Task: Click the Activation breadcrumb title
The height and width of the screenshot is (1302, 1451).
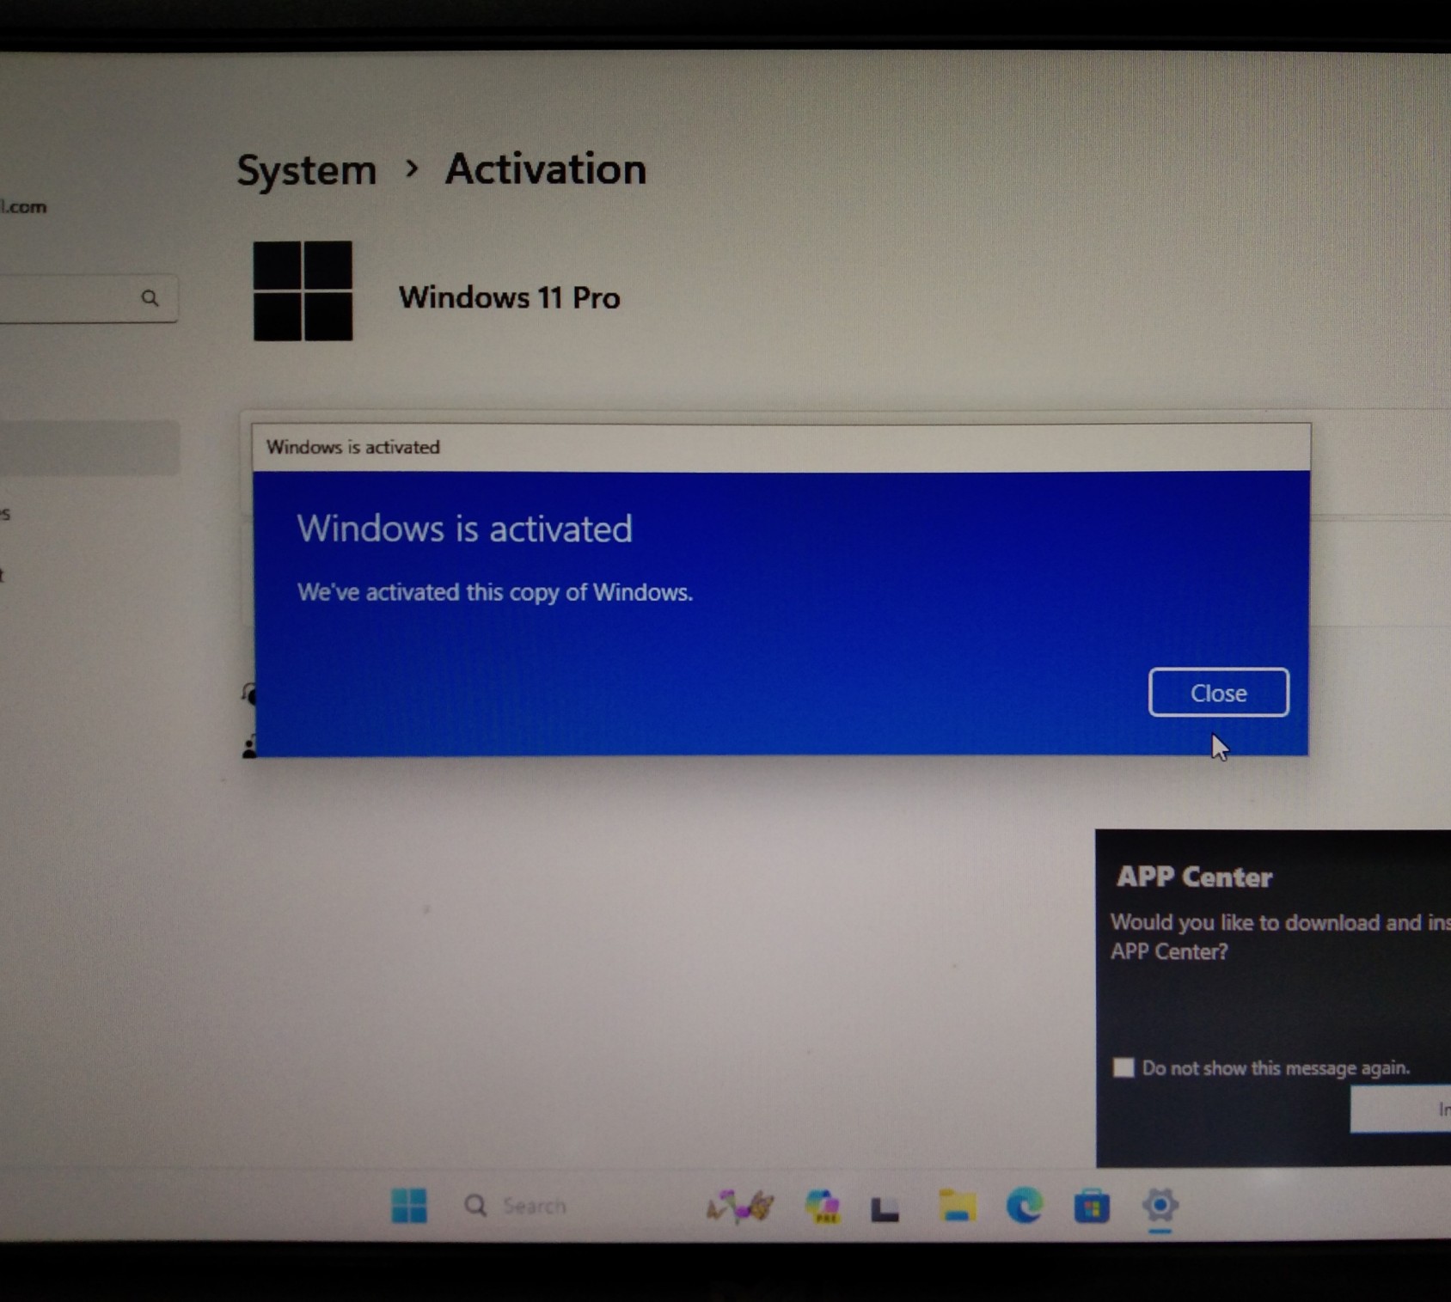Action: click(545, 168)
